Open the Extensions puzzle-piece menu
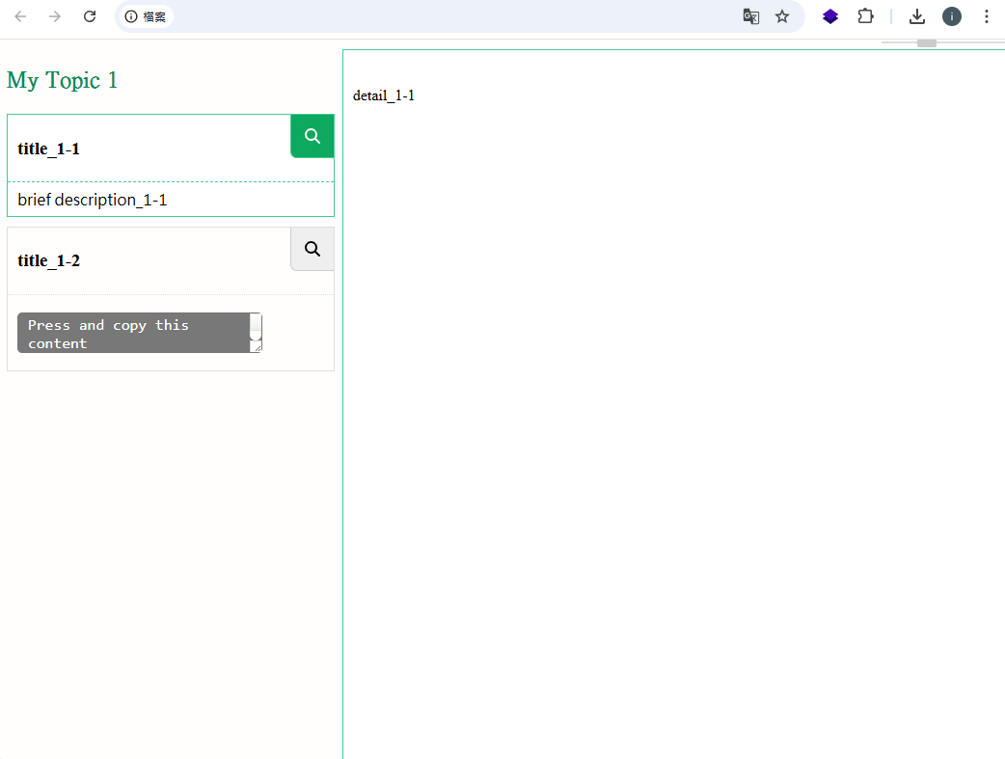This screenshot has width=1005, height=759. tap(865, 16)
